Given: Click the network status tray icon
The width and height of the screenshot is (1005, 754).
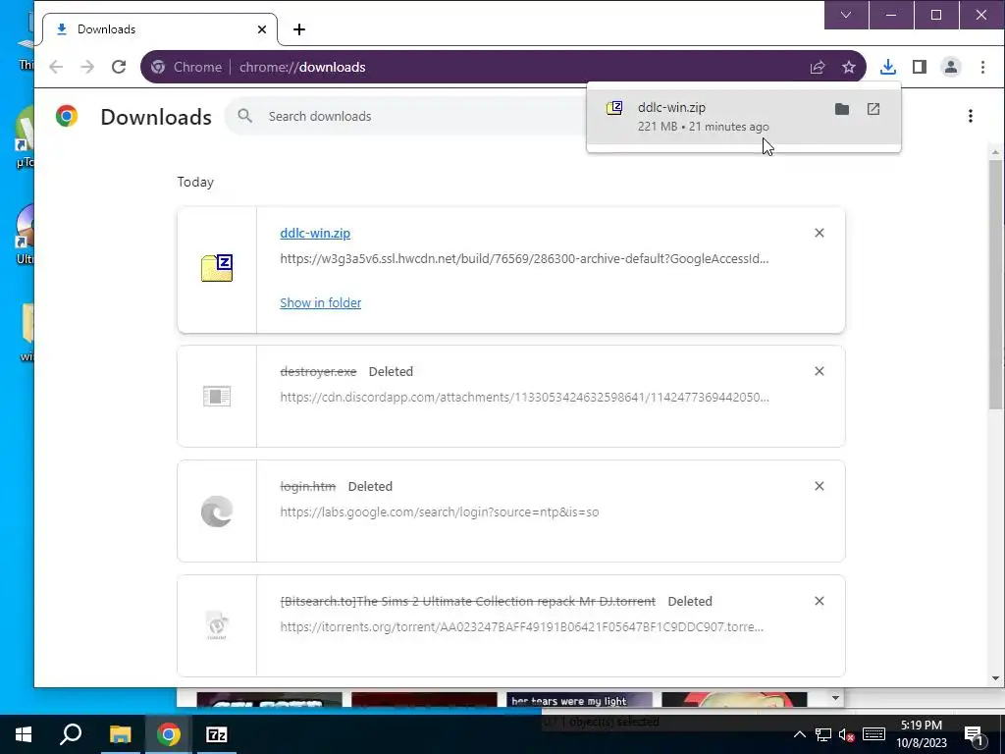Looking at the screenshot, I should click(x=823, y=734).
